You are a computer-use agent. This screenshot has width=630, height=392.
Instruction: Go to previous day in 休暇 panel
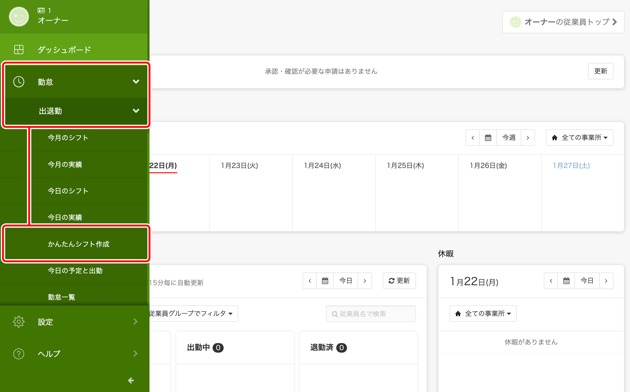point(551,281)
